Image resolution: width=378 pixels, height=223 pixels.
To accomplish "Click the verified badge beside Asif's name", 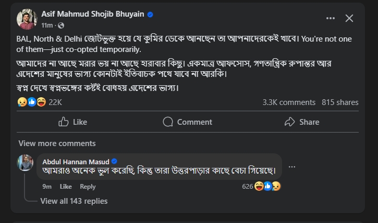I will coord(150,15).
